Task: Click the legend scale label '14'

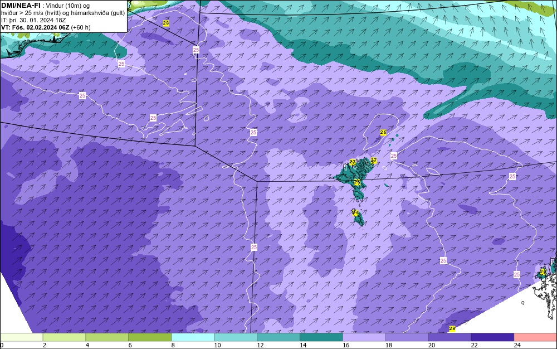Action: pyautogui.click(x=303, y=345)
